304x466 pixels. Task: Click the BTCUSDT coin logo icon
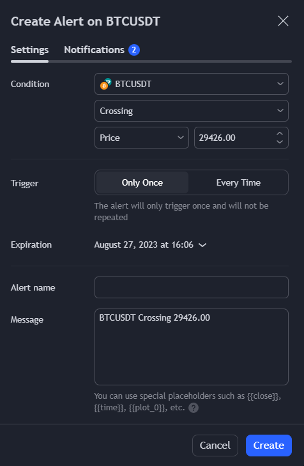(105, 84)
